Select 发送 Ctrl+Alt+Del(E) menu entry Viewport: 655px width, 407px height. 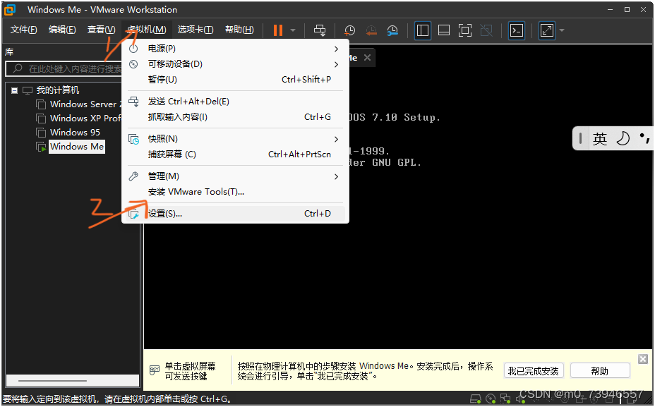click(x=236, y=102)
